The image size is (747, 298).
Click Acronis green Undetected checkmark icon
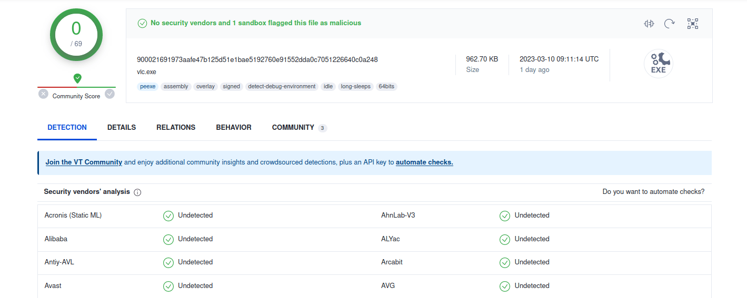coord(168,215)
